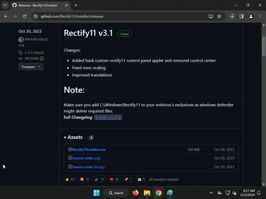Click the MishaProductions avatar image
Screen dimensions: 266x199
[21, 40]
